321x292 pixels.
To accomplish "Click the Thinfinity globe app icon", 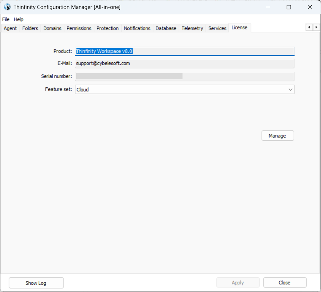I will [8, 7].
